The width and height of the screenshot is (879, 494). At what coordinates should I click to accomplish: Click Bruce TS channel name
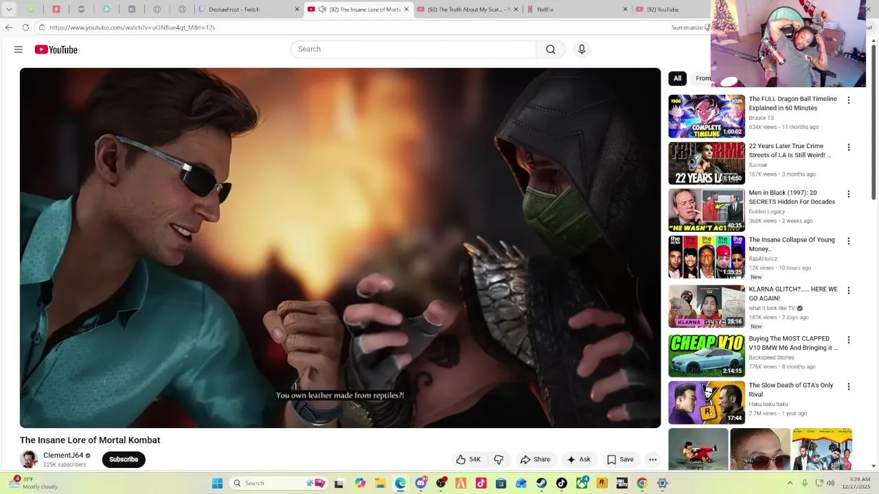pyautogui.click(x=761, y=118)
